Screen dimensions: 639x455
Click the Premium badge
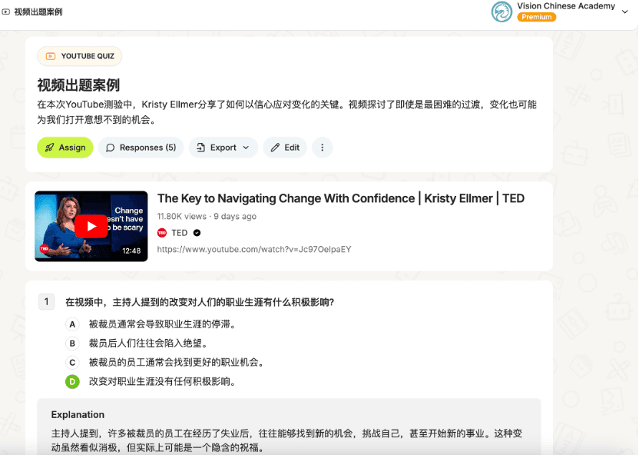coord(537,17)
